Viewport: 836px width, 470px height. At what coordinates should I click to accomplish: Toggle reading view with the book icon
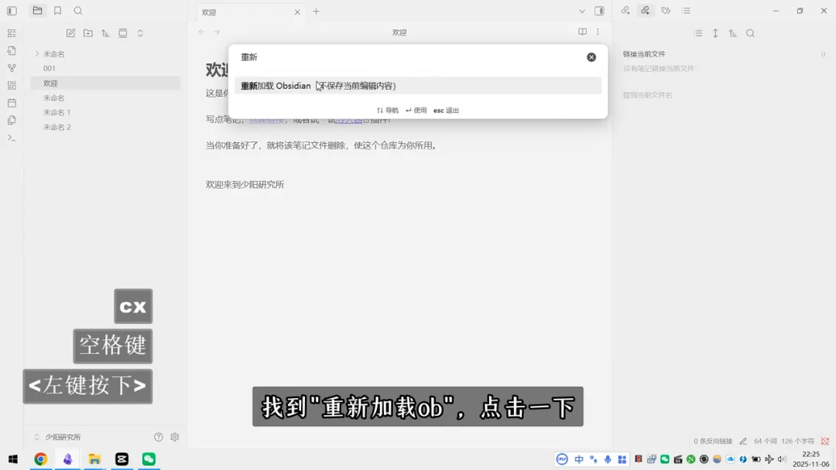click(582, 32)
